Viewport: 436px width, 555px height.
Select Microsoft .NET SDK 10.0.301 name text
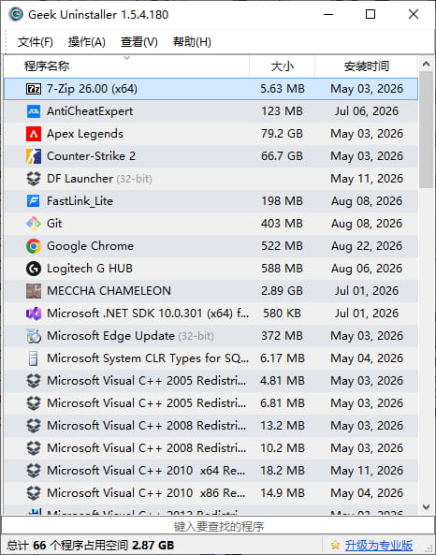point(148,314)
